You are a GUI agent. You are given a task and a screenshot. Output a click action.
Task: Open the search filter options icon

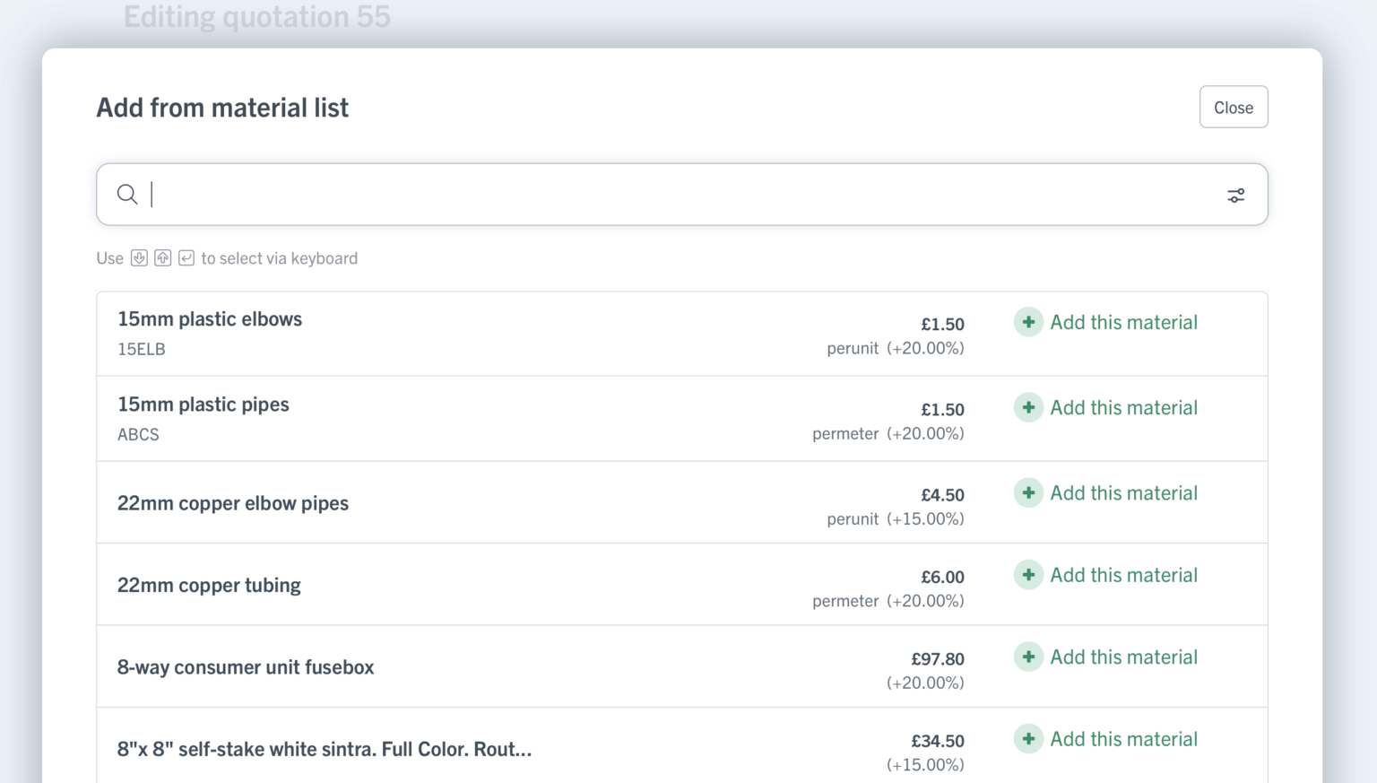pos(1235,195)
